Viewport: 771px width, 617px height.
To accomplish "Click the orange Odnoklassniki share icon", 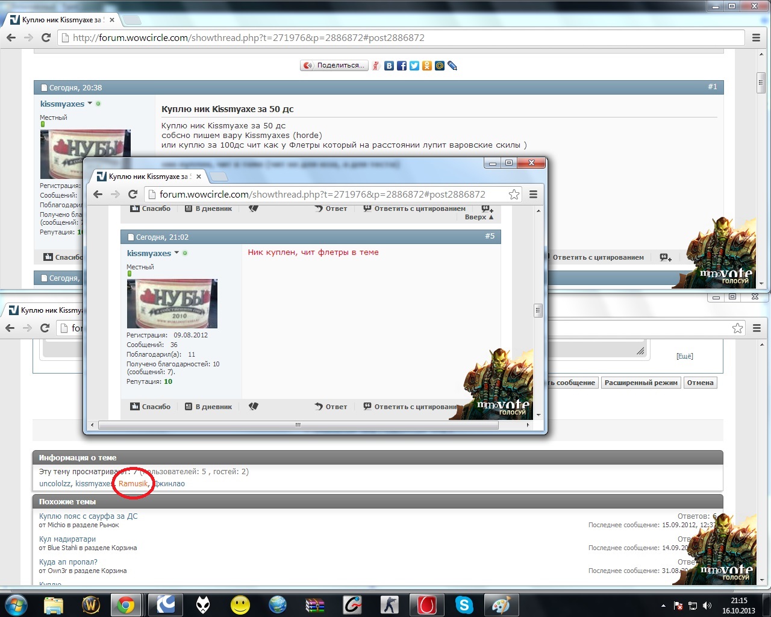I will point(427,66).
